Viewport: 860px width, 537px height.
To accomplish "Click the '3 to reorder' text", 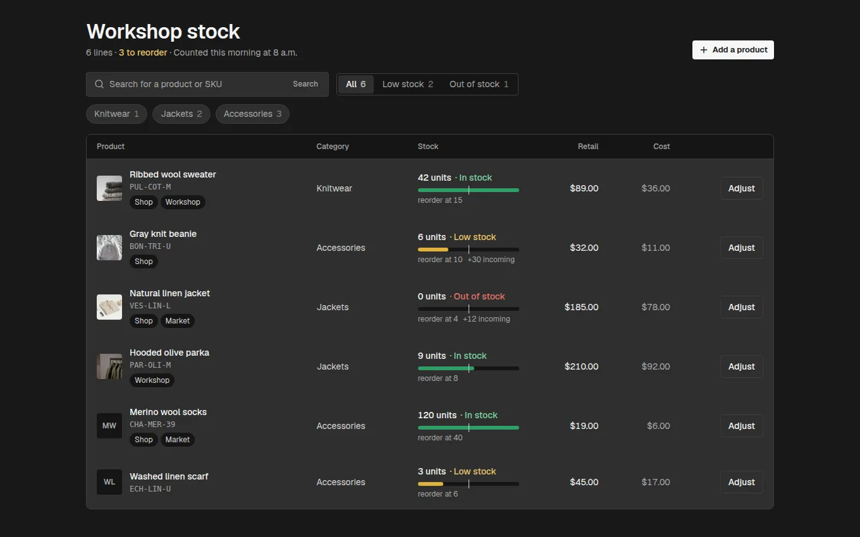I will pyautogui.click(x=143, y=52).
